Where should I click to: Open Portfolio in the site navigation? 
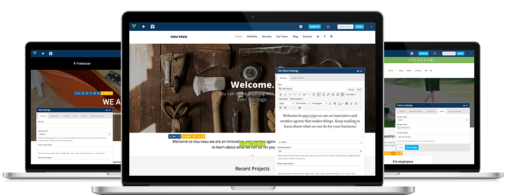coord(252,37)
